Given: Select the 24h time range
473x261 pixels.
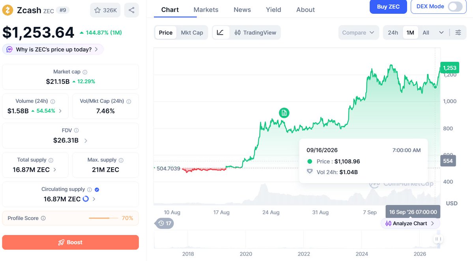Looking at the screenshot, I should pyautogui.click(x=393, y=33).
